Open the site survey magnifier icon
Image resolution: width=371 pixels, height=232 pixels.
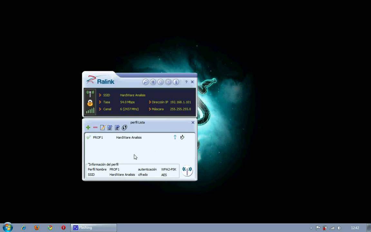(146, 82)
